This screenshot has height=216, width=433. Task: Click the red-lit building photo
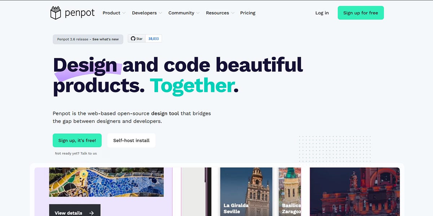point(355,192)
